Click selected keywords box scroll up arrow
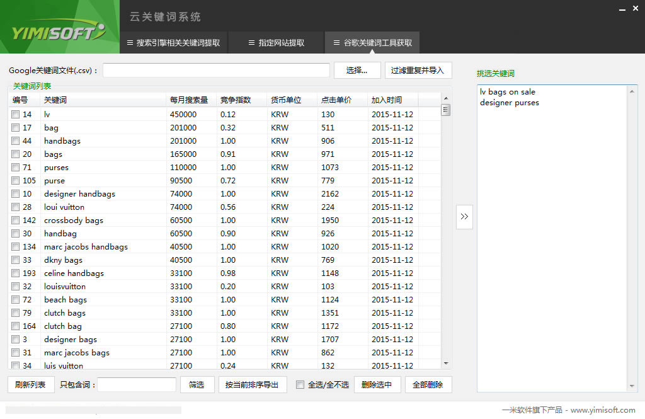Image resolution: width=645 pixels, height=419 pixels. (632, 91)
